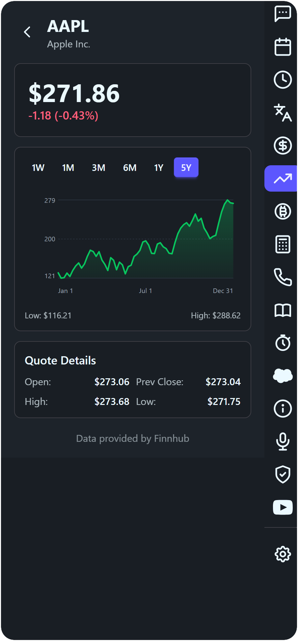This screenshot has width=298, height=641.
Task: Click the 279 y-axis label
Action: (x=50, y=200)
